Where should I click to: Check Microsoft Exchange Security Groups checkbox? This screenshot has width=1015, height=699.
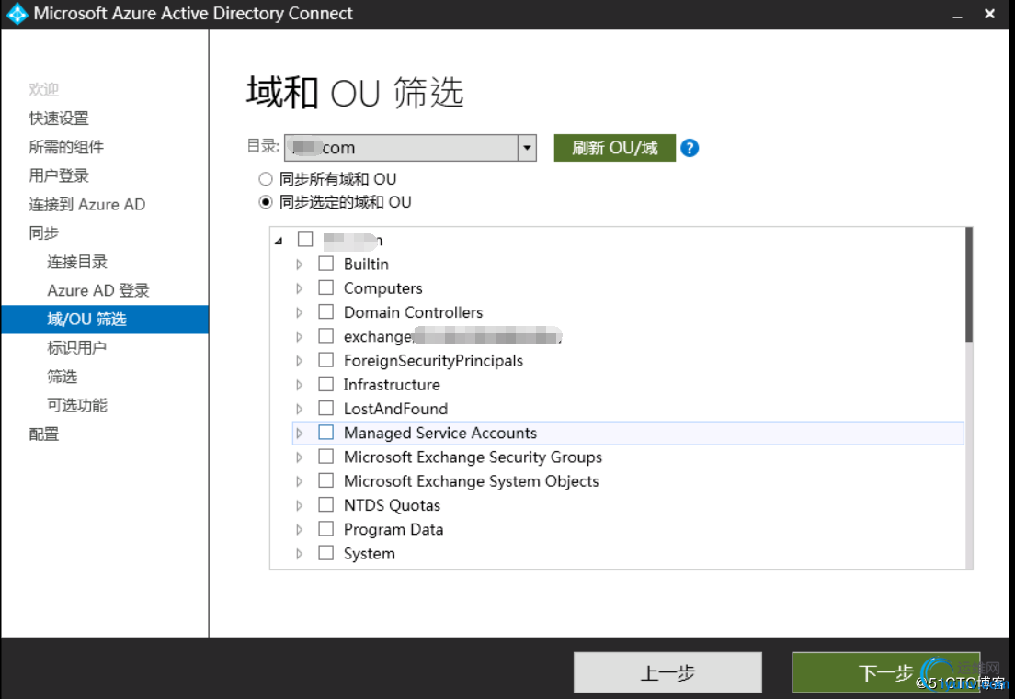(326, 457)
